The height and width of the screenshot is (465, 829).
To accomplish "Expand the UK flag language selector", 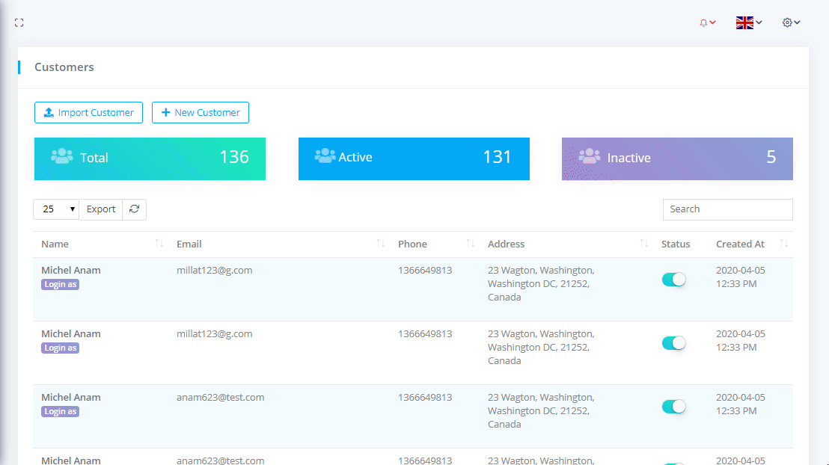I will pyautogui.click(x=749, y=23).
